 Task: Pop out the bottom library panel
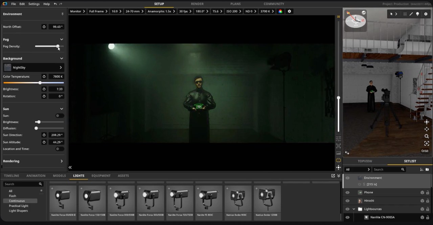(x=333, y=176)
